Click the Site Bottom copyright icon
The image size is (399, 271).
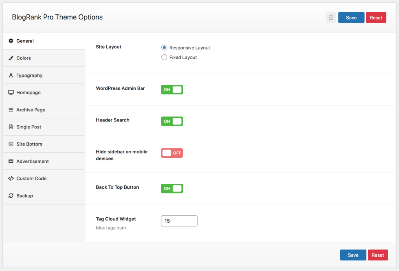pos(11,144)
